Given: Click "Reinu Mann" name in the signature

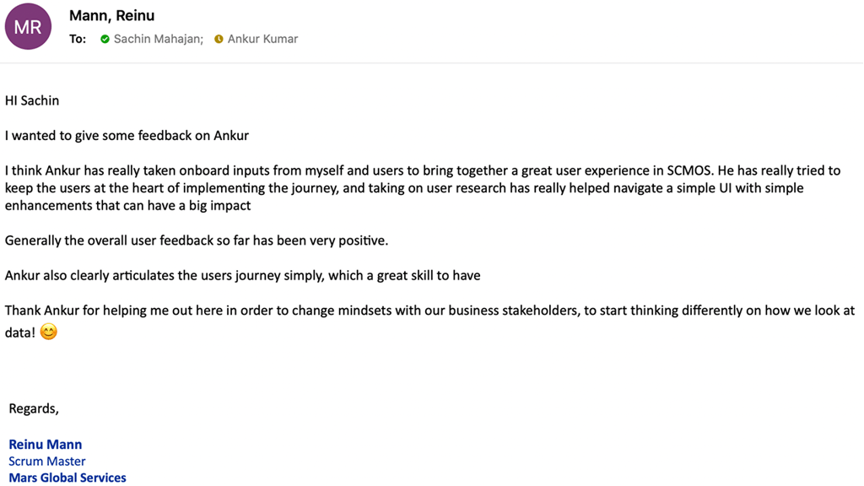Looking at the screenshot, I should [46, 445].
